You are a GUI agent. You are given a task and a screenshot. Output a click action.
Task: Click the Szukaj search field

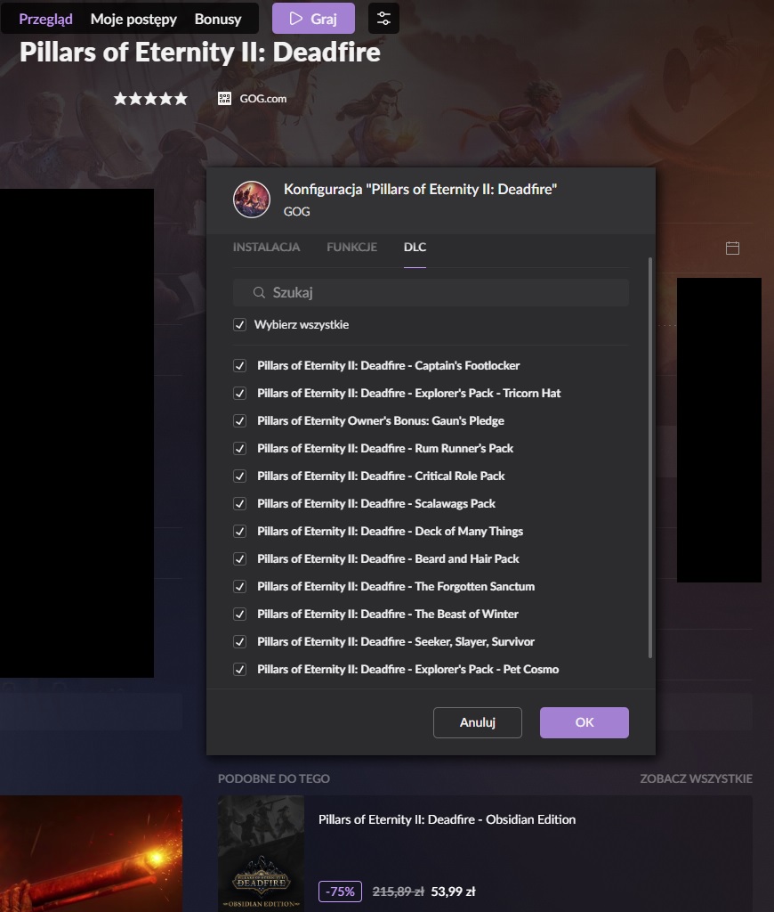coord(431,292)
